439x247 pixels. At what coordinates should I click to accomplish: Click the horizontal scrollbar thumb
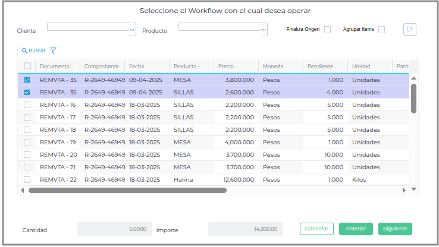pyautogui.click(x=127, y=190)
